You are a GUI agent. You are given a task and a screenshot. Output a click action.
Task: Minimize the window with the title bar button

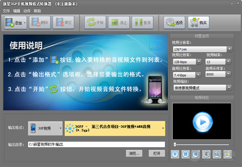pos(232,4)
